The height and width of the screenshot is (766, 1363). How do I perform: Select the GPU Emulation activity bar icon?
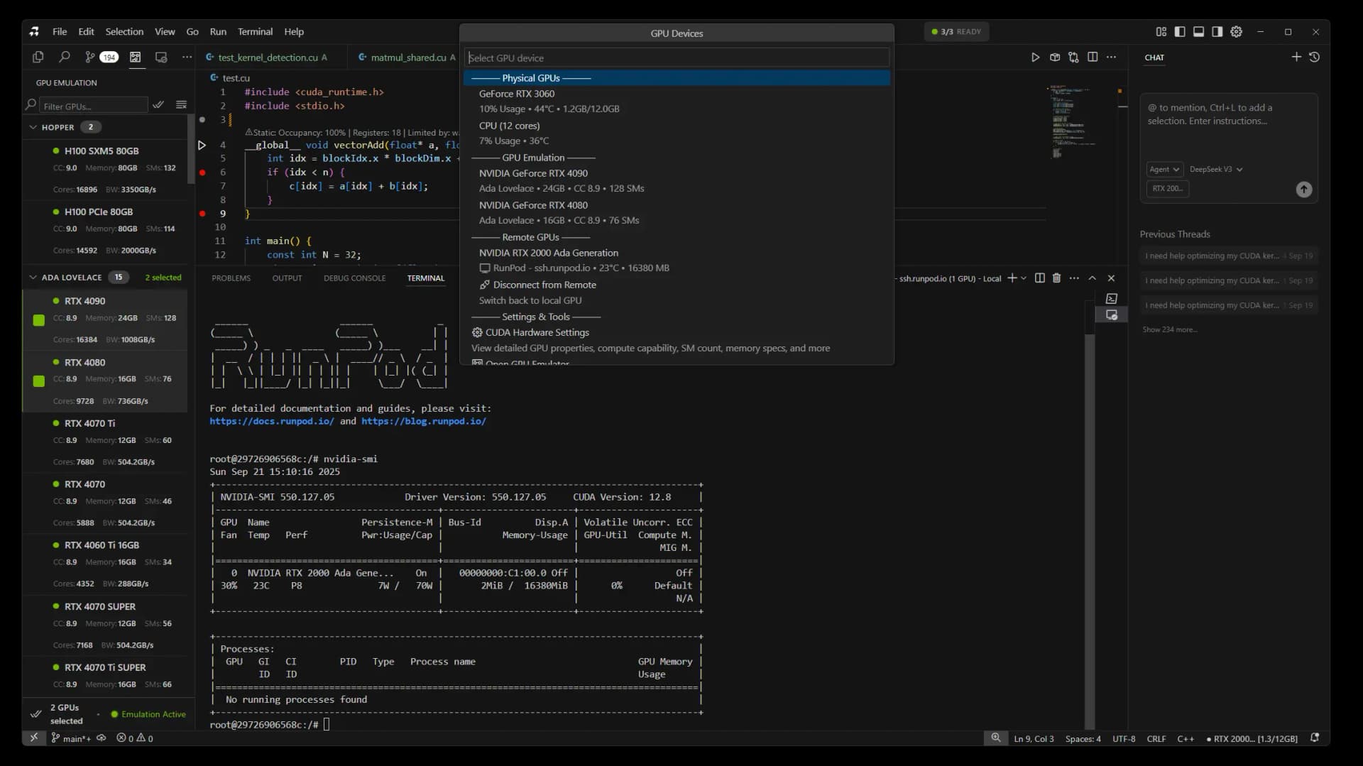(136, 58)
